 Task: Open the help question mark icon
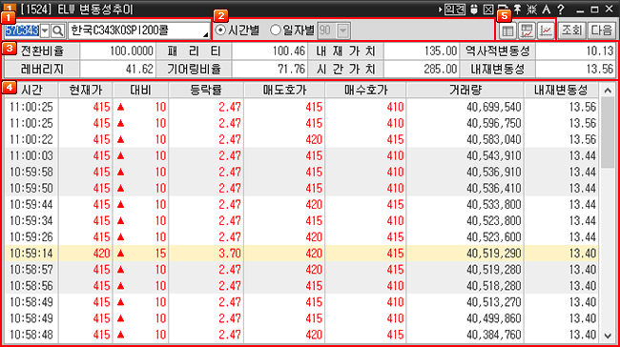click(x=560, y=10)
